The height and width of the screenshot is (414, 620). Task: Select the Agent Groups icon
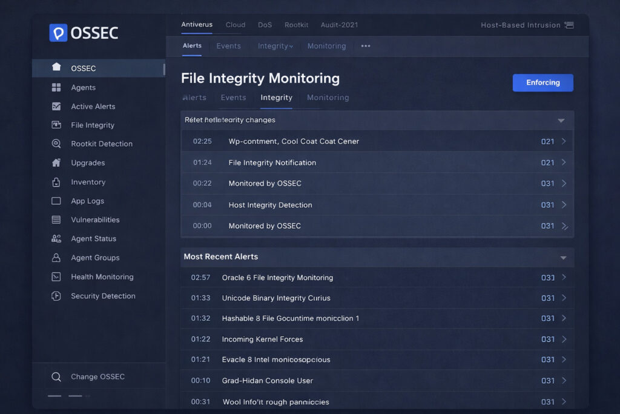[x=56, y=258]
